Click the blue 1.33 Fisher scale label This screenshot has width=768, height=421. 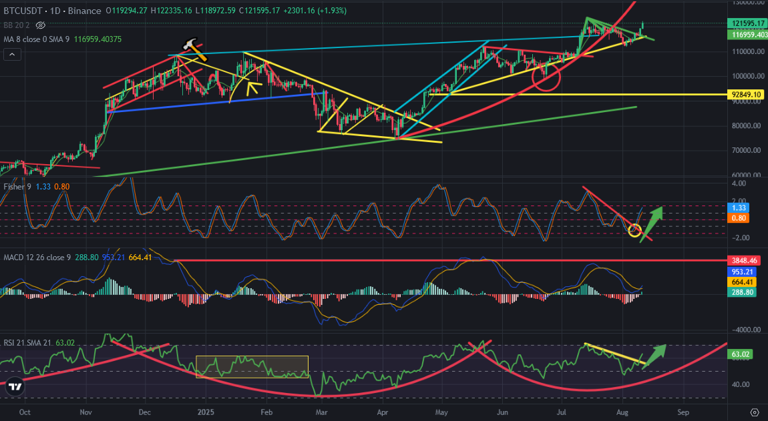pyautogui.click(x=739, y=207)
